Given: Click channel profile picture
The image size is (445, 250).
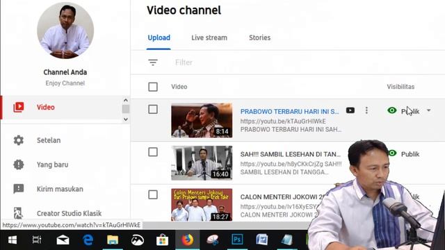Looking at the screenshot, I should click(x=65, y=31).
